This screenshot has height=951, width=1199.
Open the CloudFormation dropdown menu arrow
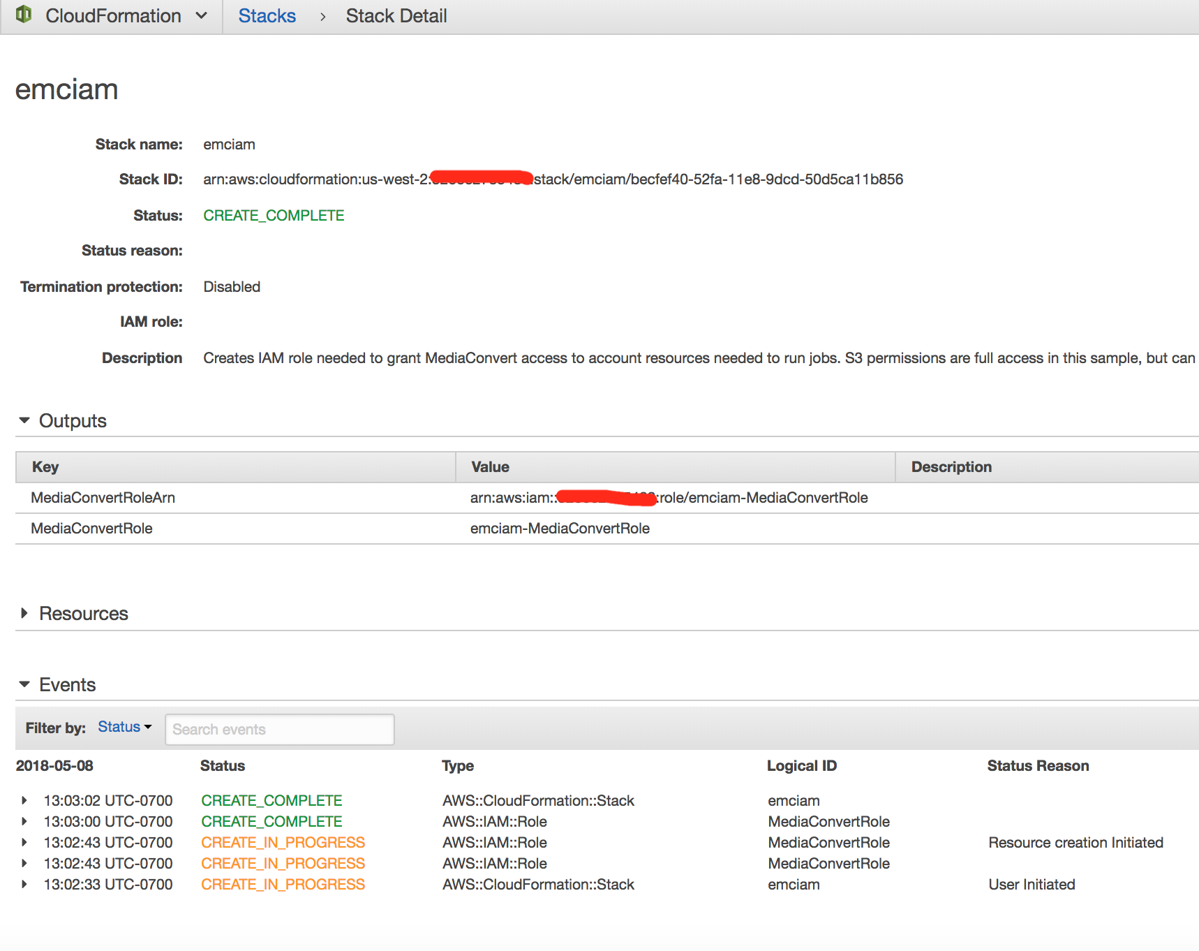[x=202, y=15]
